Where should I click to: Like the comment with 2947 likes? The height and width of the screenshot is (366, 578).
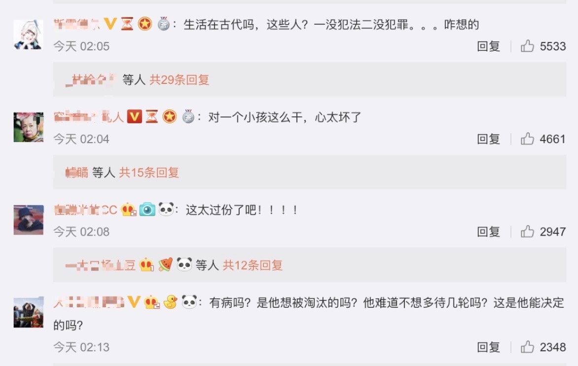(527, 231)
